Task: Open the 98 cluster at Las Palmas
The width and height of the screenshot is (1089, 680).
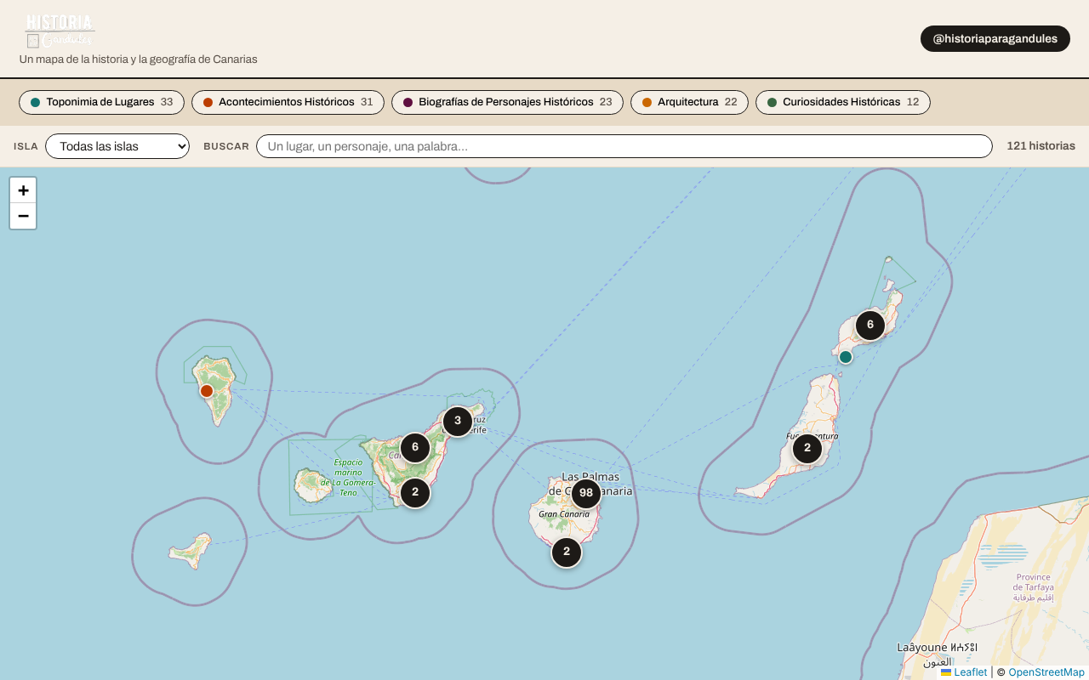Action: point(586,493)
